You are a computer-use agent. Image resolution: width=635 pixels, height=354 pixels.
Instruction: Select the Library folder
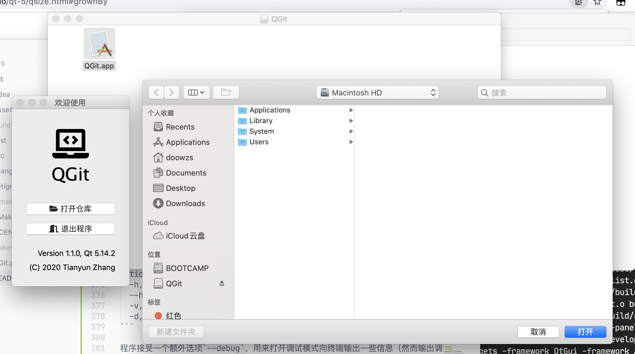pos(261,121)
